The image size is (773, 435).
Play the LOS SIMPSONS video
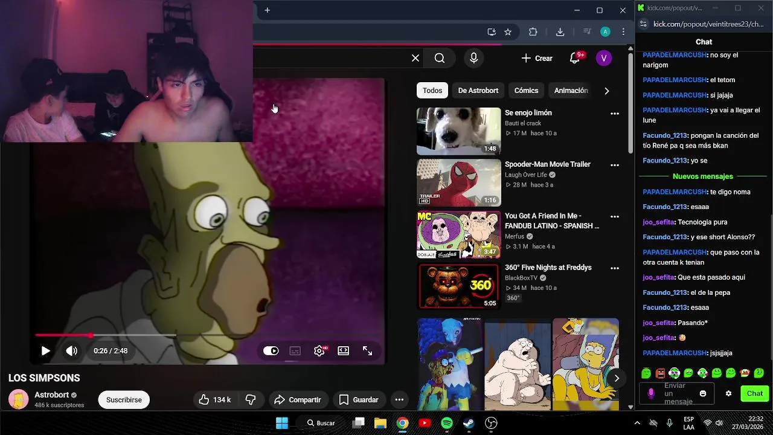click(x=45, y=351)
